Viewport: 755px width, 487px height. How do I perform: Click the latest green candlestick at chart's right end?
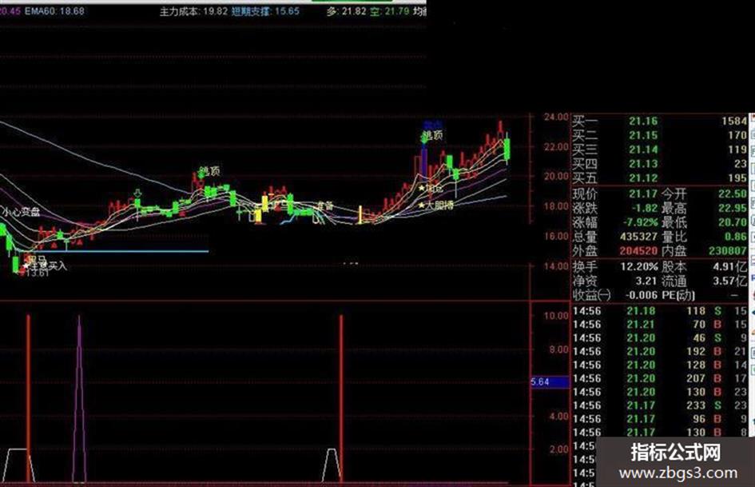click(507, 149)
